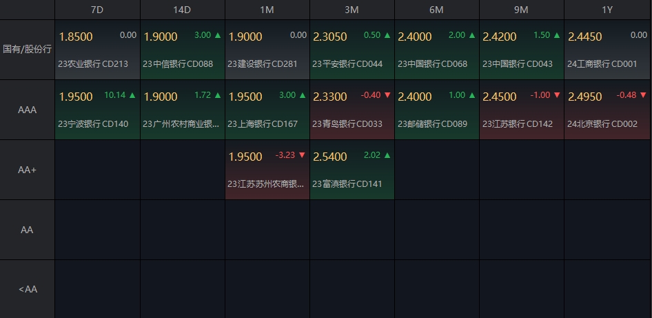Open the 23中国银行CD068 quote

click(x=436, y=50)
